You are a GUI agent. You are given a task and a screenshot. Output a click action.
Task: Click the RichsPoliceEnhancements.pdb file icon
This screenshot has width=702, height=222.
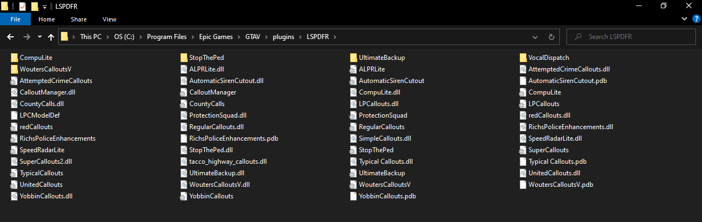(x=184, y=138)
